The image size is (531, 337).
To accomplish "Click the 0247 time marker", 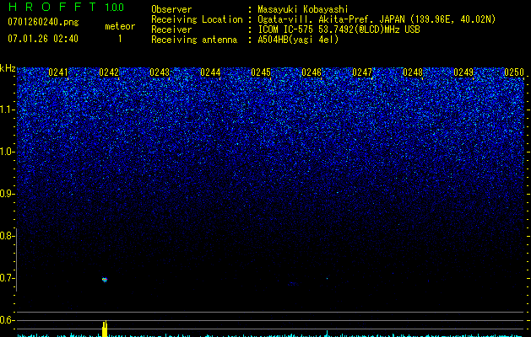I will 362,72.
